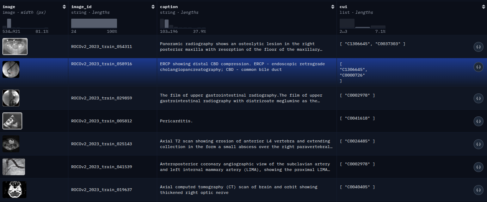This screenshot has width=487, height=202.
Task: Sort by the image_id column arrows
Action: click(x=153, y=7)
